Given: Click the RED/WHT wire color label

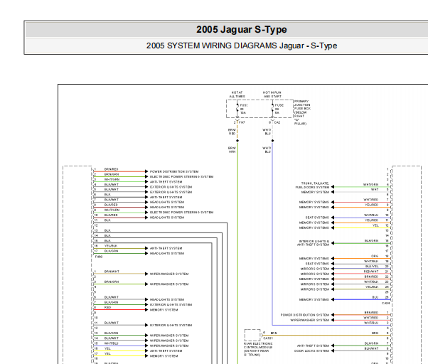Looking at the screenshot, I should pyautogui.click(x=371, y=272).
